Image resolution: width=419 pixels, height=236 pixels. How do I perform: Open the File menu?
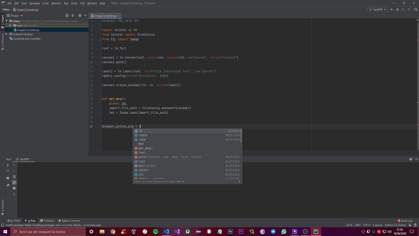9,3
